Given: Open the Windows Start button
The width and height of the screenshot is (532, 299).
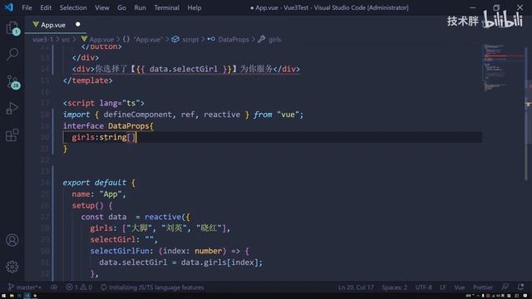Looking at the screenshot, I should click(3, 296).
